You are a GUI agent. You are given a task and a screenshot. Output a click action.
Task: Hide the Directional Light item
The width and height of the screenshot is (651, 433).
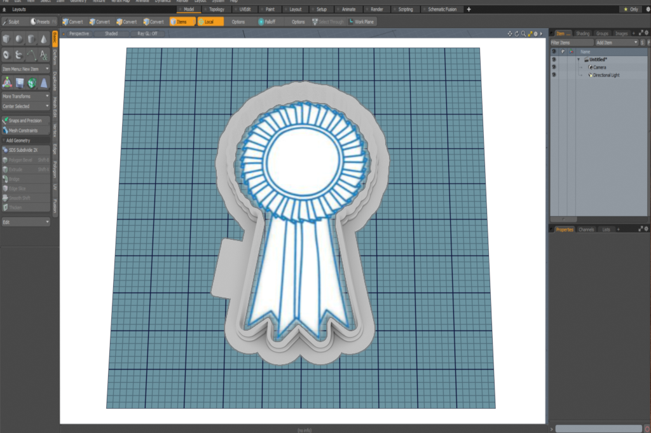(x=554, y=75)
